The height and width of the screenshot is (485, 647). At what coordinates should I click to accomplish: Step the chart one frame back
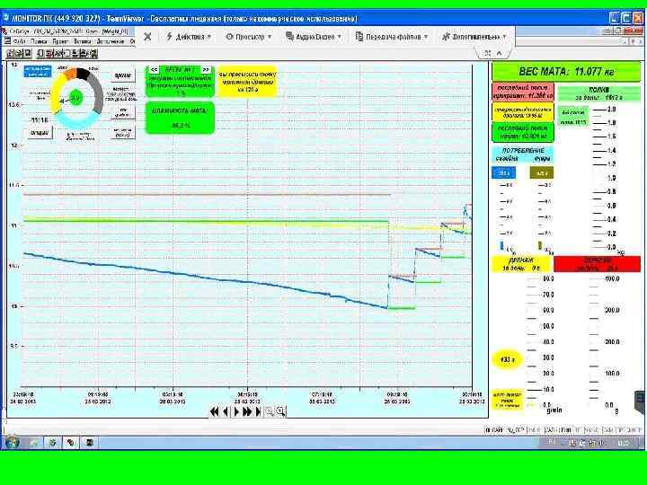(x=226, y=411)
